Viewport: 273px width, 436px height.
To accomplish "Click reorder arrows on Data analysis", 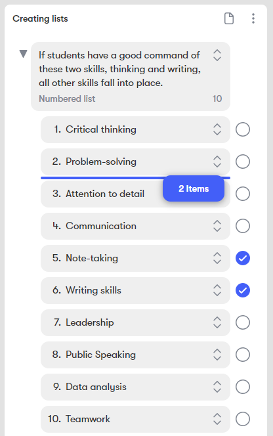I will point(217,387).
